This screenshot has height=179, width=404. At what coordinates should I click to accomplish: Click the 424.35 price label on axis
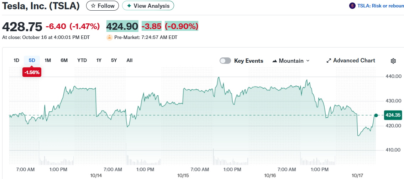[x=393, y=115]
